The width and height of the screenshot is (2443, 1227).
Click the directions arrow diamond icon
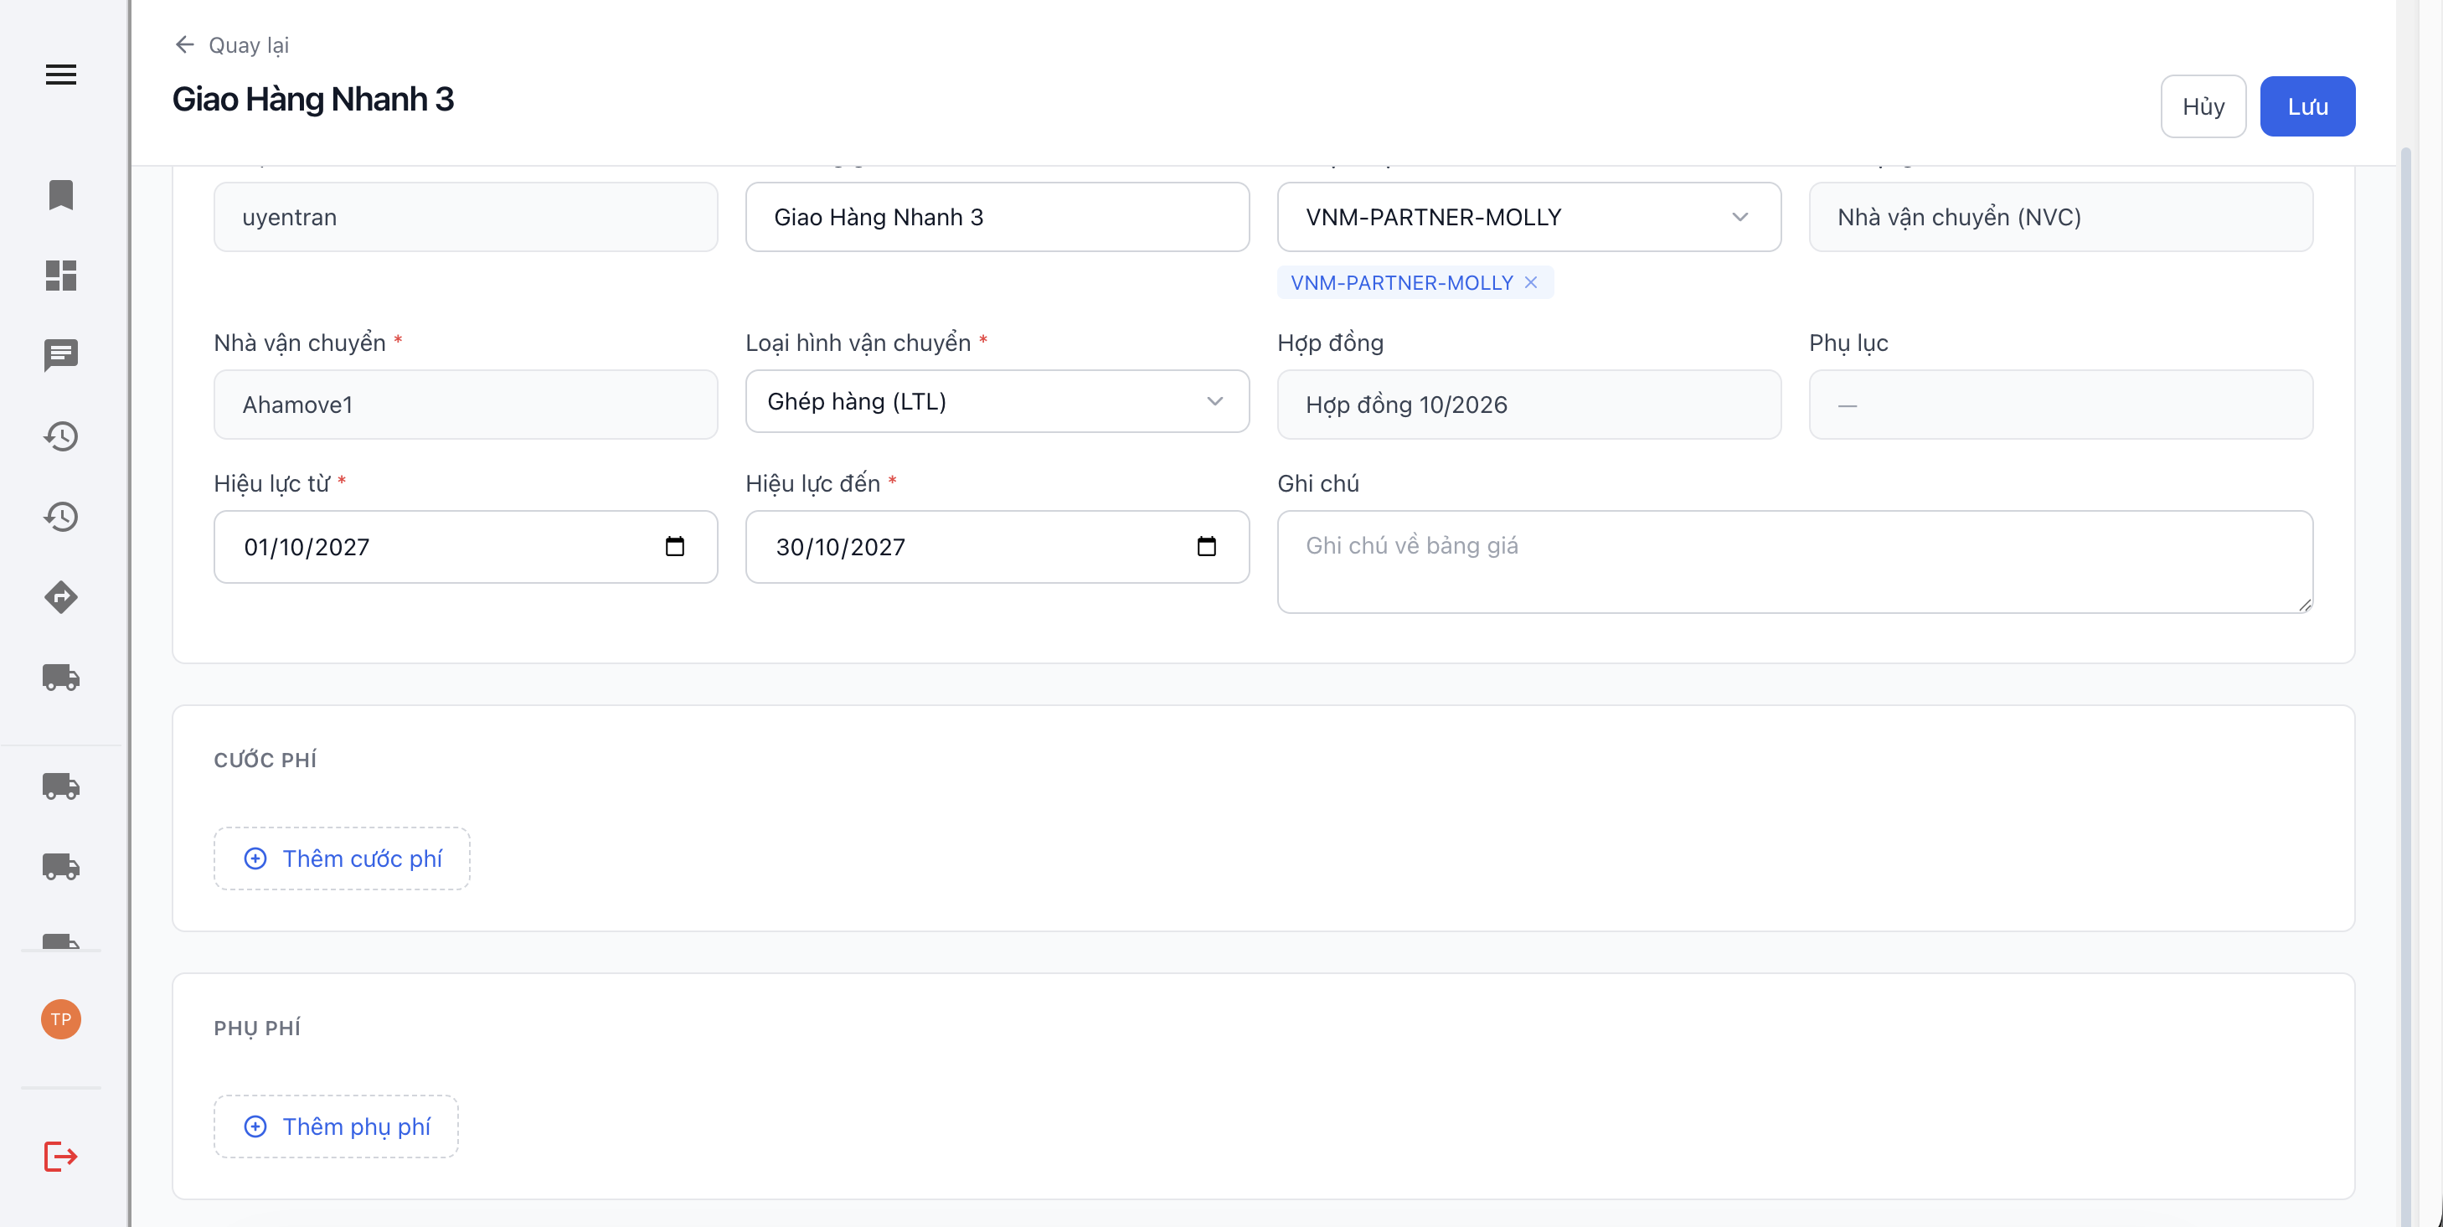pyautogui.click(x=60, y=596)
